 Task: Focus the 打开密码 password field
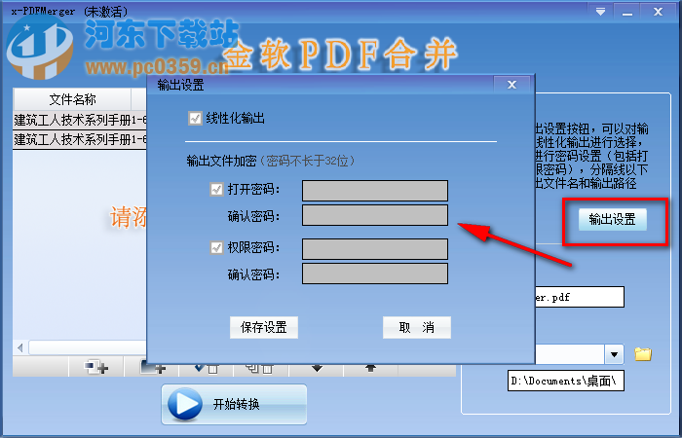(375, 191)
